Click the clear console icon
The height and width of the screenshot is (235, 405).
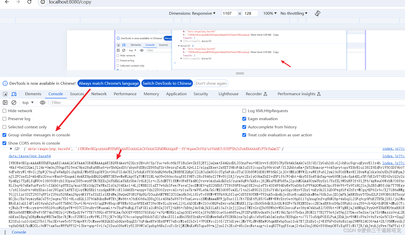pyautogui.click(x=14, y=102)
